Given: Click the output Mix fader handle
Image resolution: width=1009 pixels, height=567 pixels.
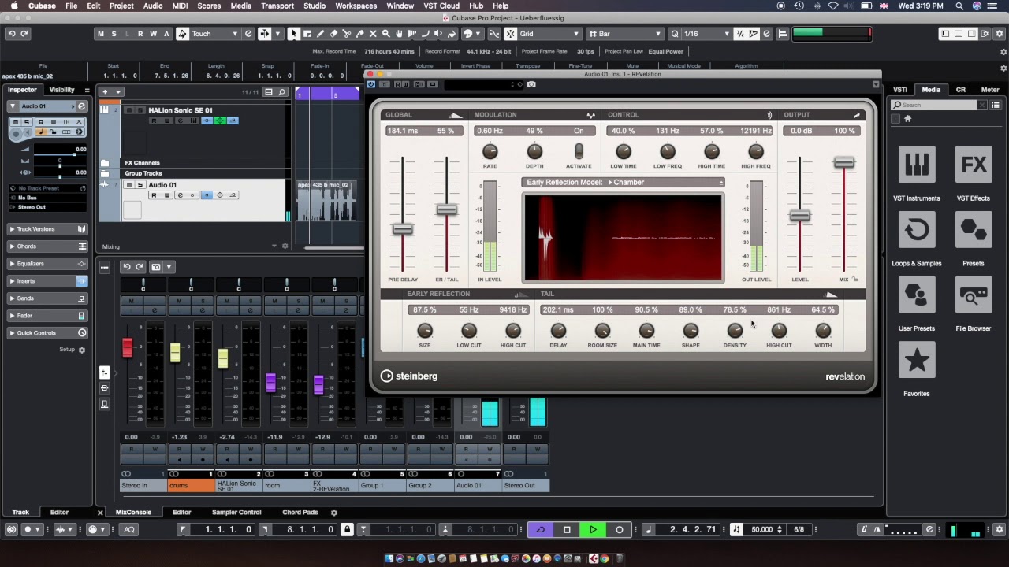Looking at the screenshot, I should [x=843, y=163].
